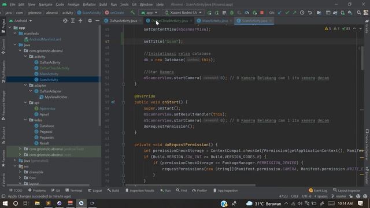The width and height of the screenshot is (370, 208).
Task: Collapse the manifests folder
Action: pyautogui.click(x=15, y=34)
